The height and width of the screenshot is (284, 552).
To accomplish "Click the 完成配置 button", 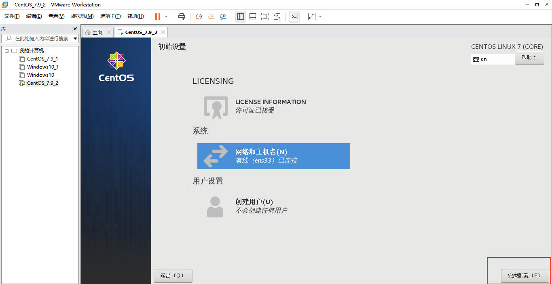I will tap(525, 276).
